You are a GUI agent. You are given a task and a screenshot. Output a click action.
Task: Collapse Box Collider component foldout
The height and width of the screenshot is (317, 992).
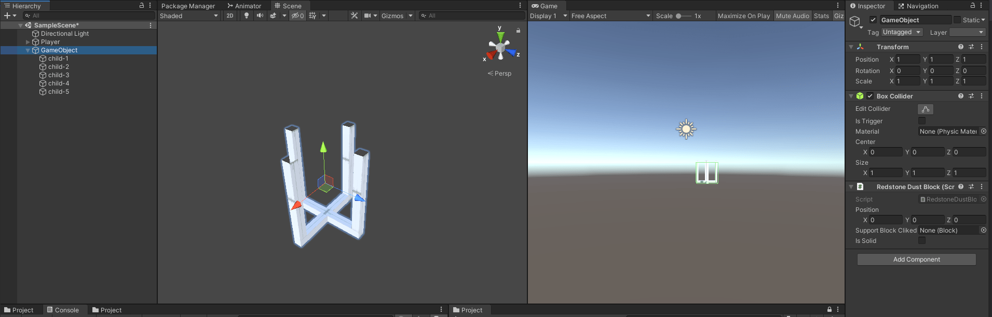[x=851, y=96]
